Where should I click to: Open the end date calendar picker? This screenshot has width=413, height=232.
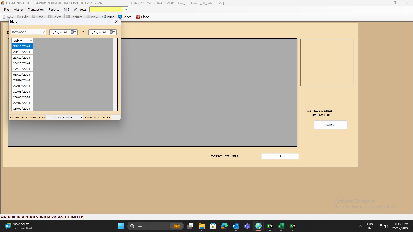[113, 32]
